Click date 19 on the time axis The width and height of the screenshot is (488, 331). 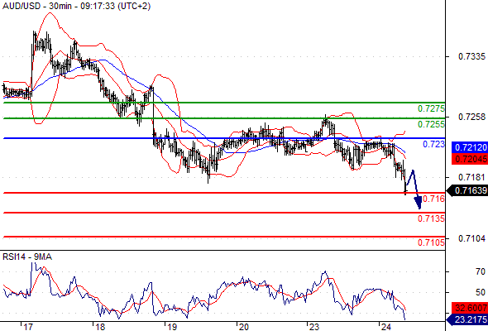(x=172, y=327)
